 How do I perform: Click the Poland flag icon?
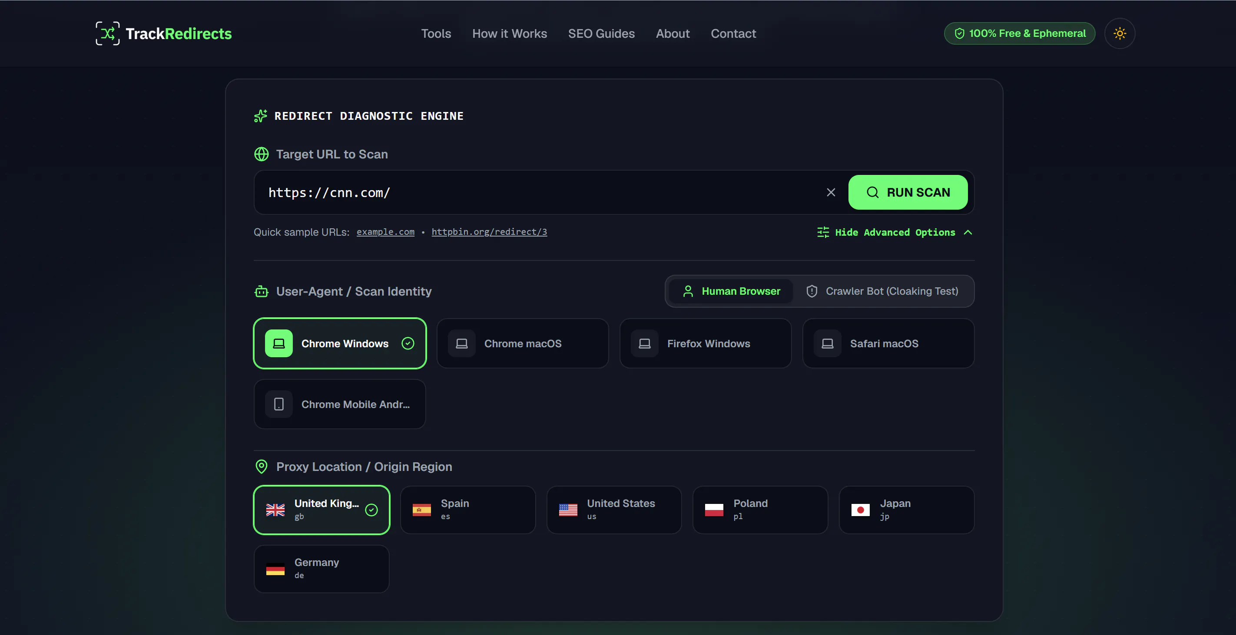coord(714,510)
